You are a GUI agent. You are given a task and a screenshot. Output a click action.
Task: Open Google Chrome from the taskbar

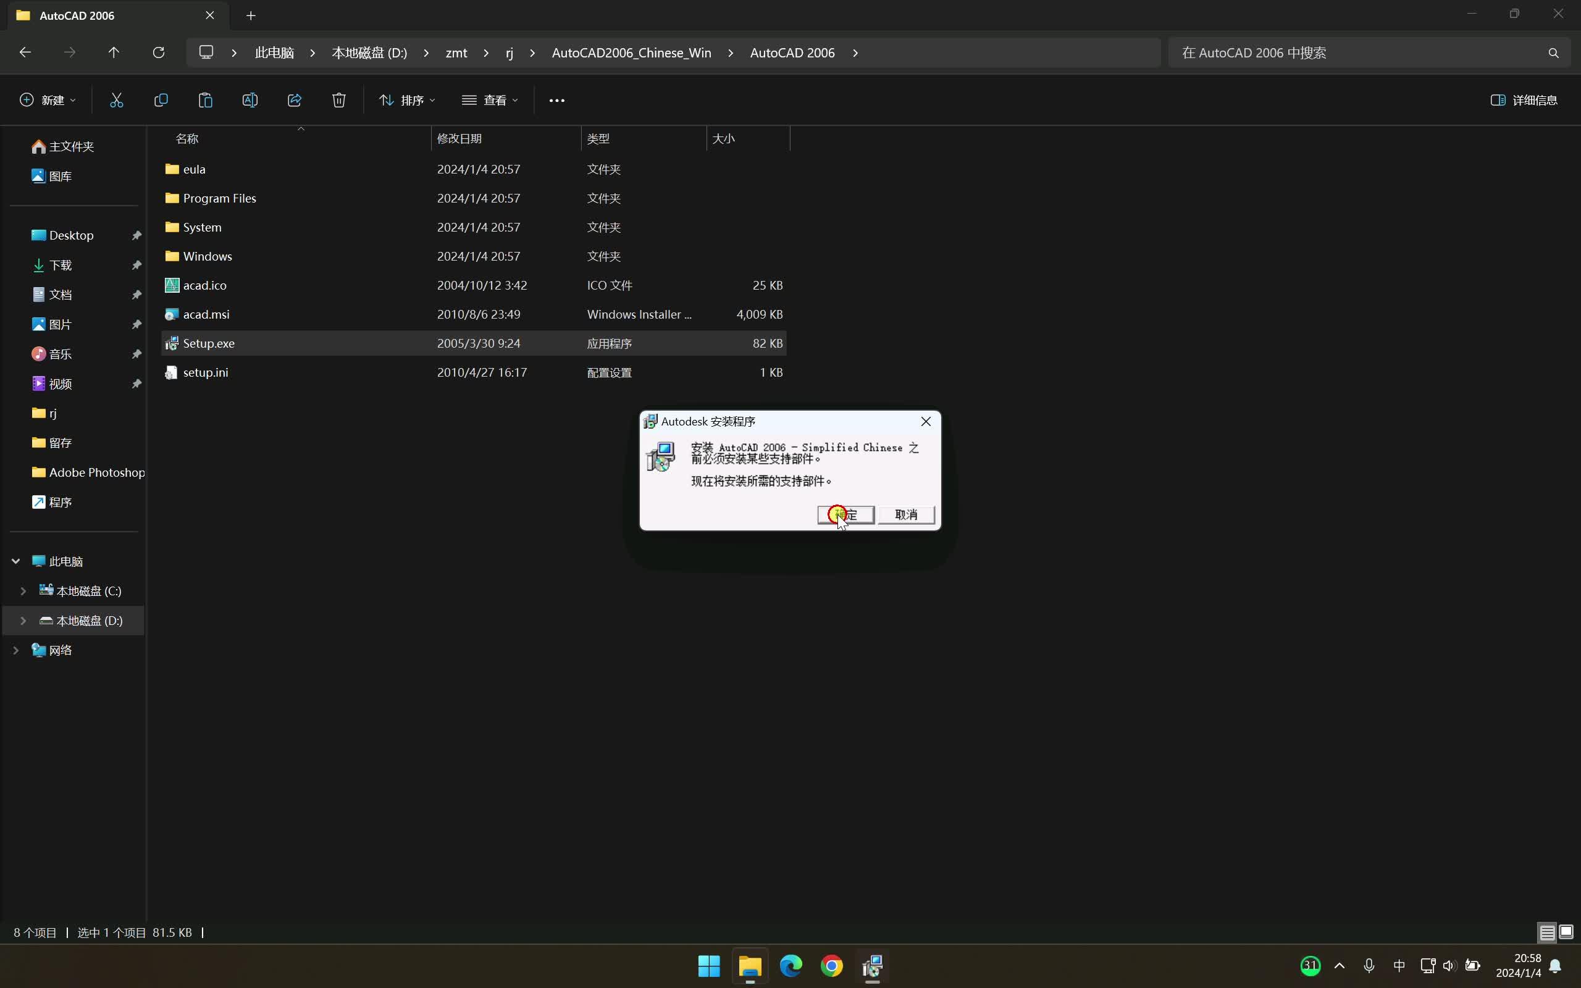[831, 966]
